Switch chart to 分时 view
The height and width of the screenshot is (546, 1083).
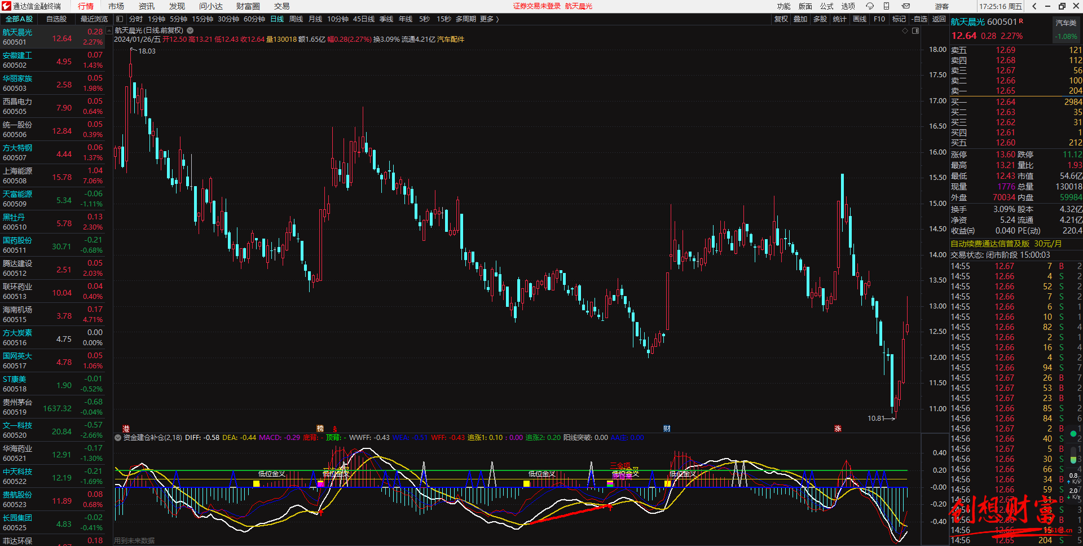pyautogui.click(x=136, y=19)
